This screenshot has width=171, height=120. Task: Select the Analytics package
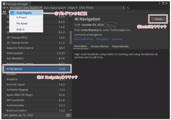tap(36, 79)
